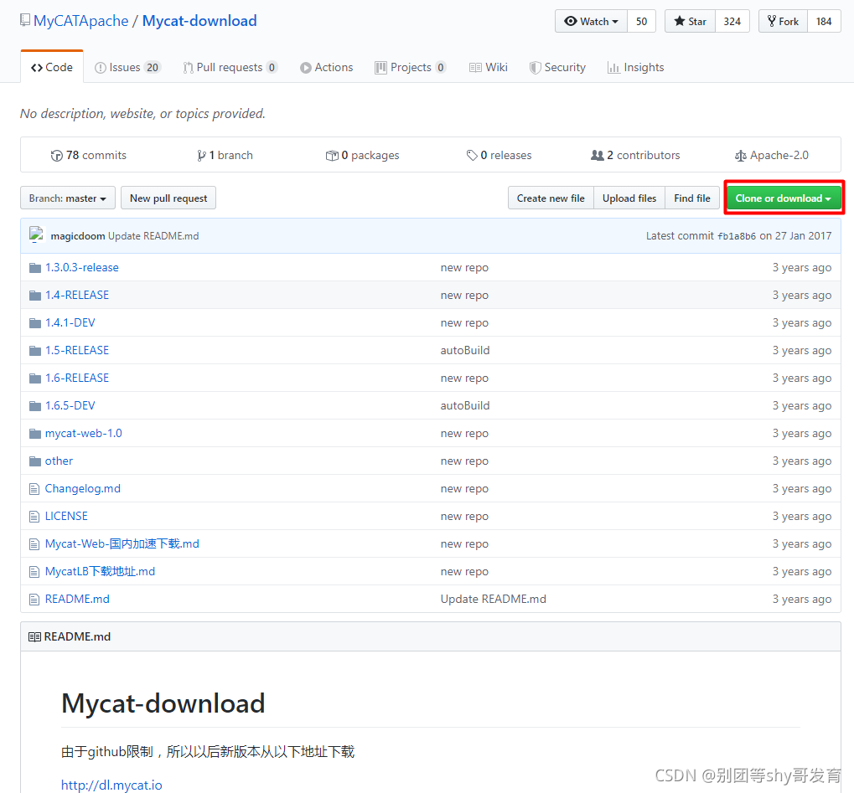Click the file icon next to LICENSE
The width and height of the screenshot is (854, 793).
click(34, 517)
